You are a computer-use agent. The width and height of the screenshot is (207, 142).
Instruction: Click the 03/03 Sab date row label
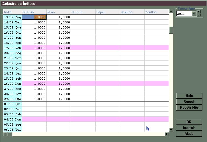(x=12, y=114)
